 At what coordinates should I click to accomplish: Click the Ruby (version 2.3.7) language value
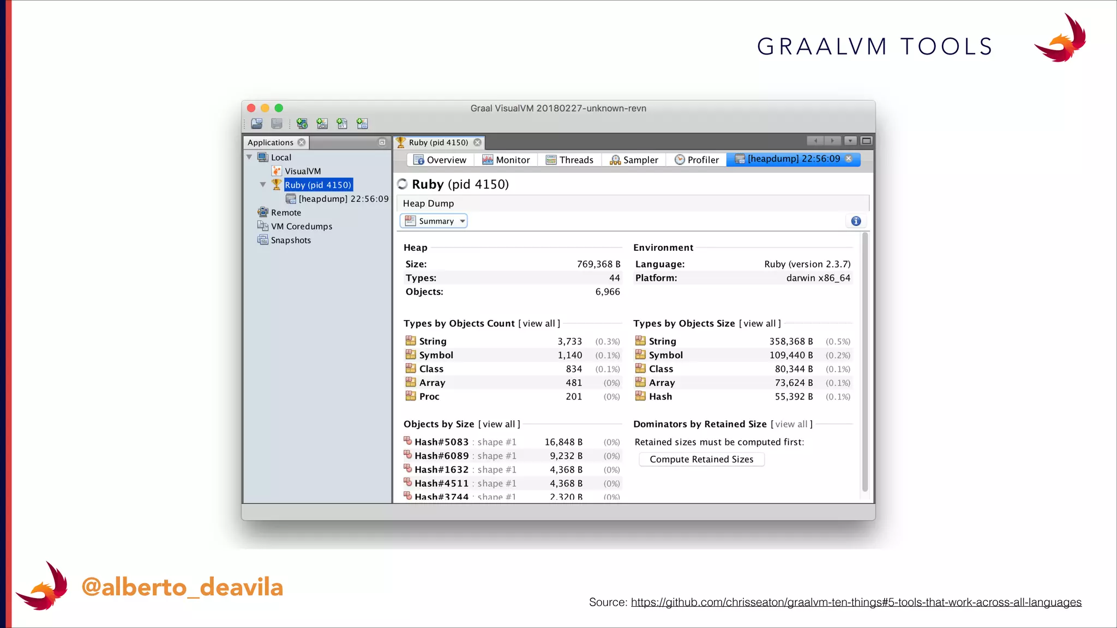pos(807,264)
